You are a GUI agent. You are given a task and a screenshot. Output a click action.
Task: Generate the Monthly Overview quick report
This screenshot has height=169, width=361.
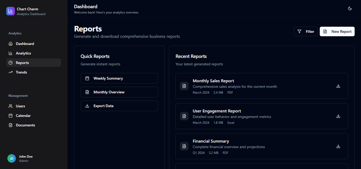click(119, 92)
